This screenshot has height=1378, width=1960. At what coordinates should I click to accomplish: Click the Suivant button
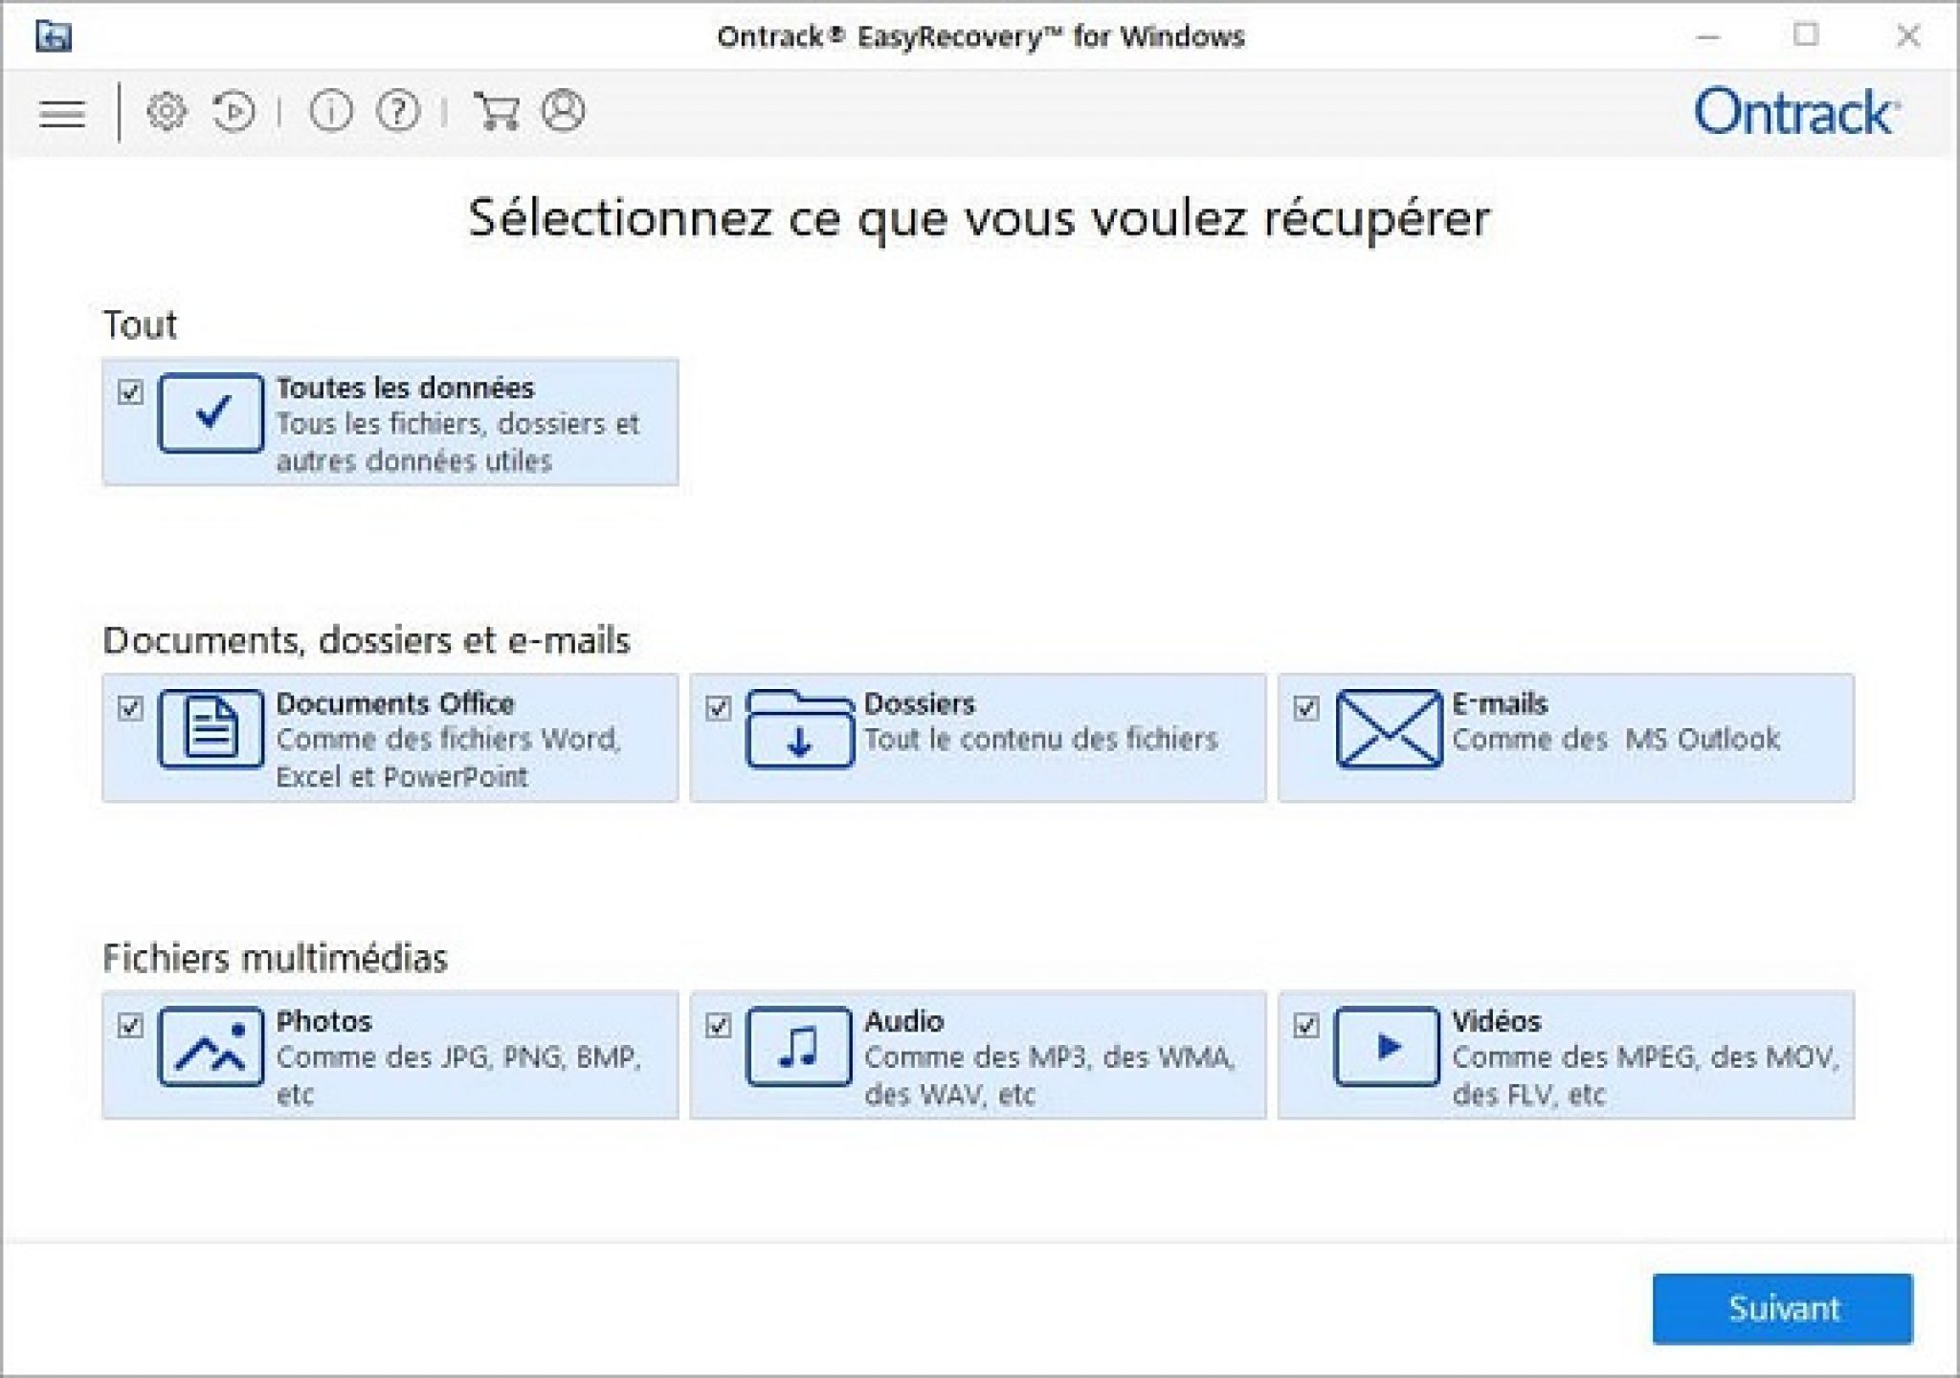(x=1782, y=1308)
